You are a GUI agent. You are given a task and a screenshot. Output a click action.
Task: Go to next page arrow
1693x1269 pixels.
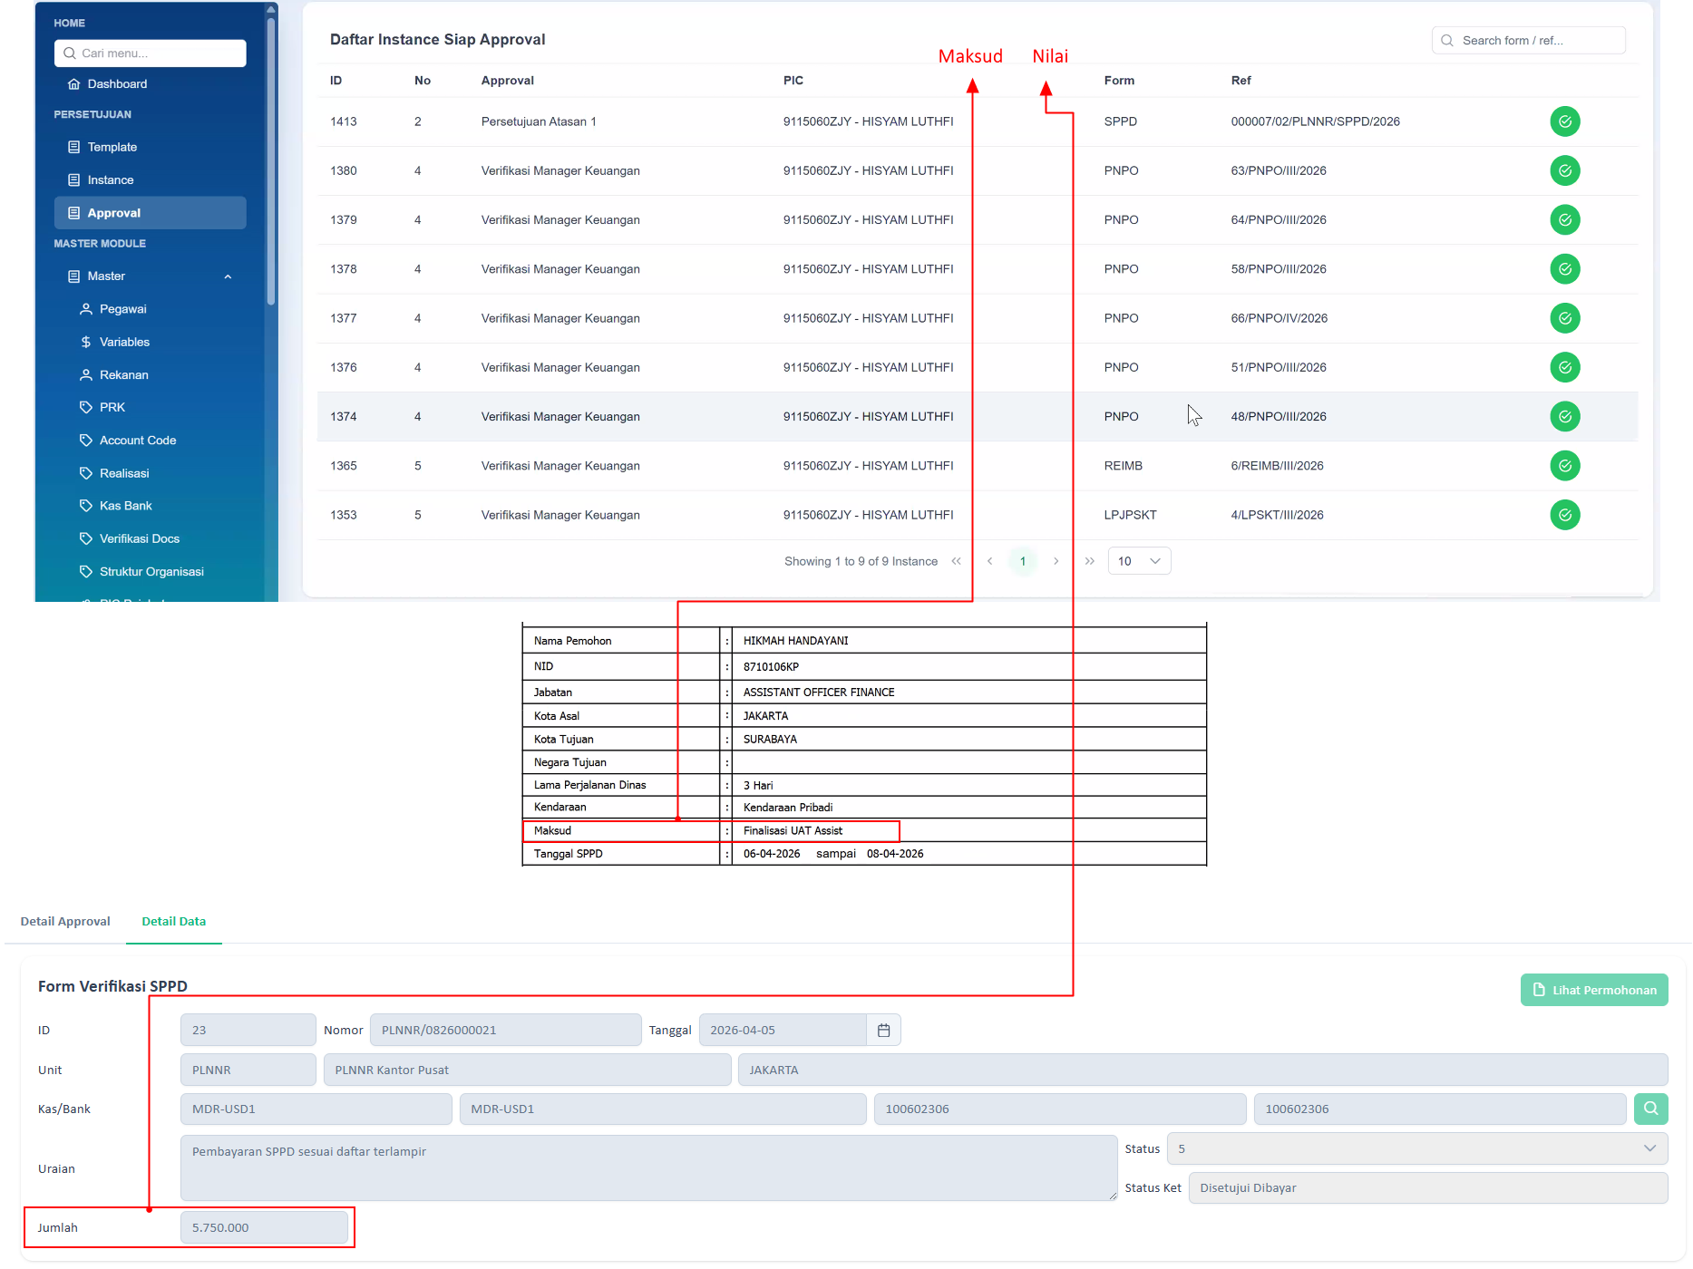click(1056, 561)
